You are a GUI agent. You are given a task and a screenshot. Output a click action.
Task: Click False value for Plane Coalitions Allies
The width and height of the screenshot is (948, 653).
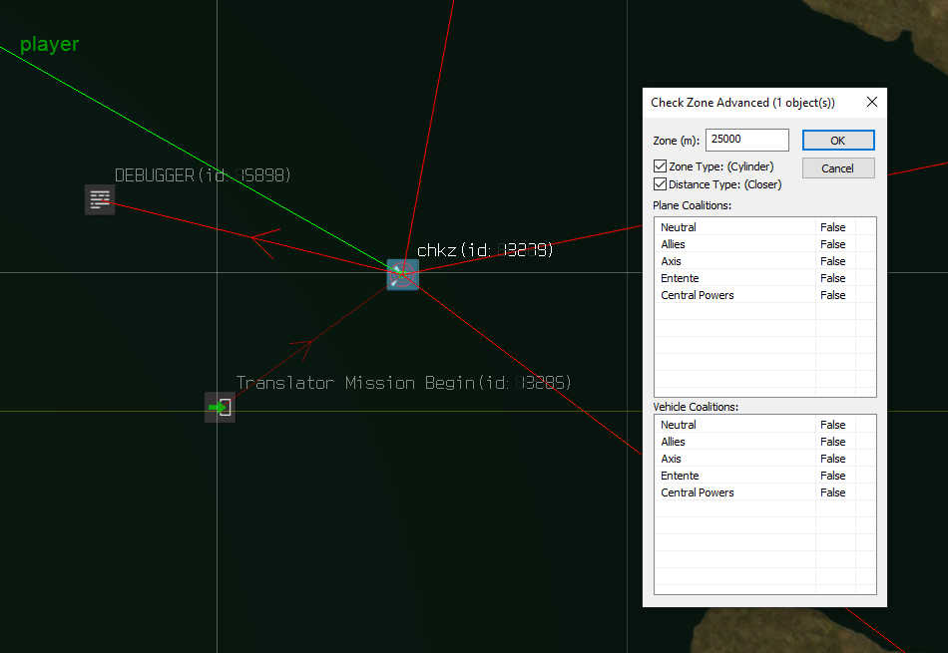pos(832,244)
